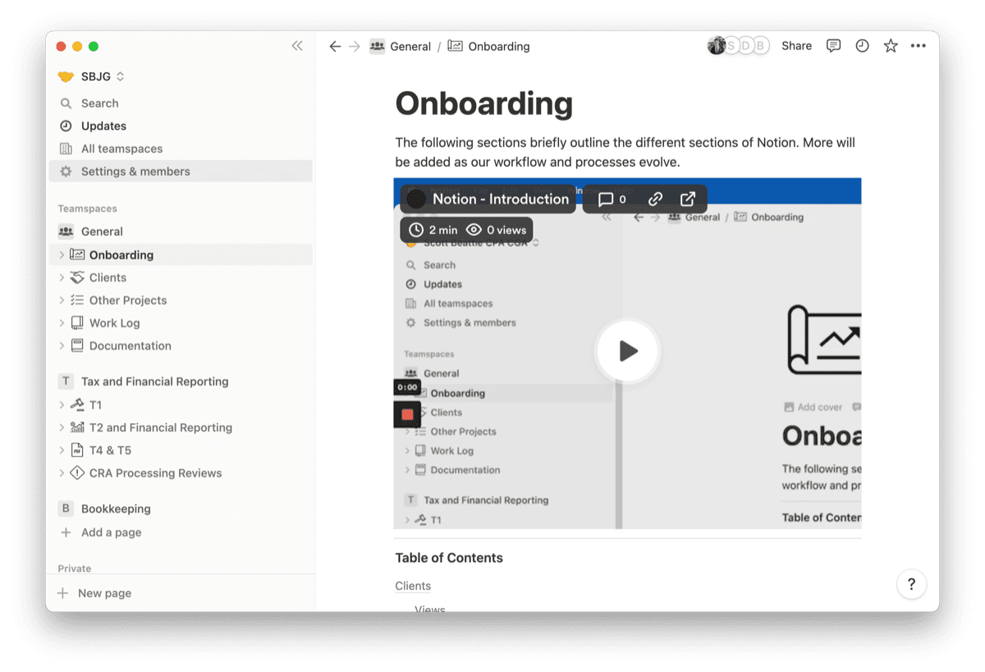985x672 pixels.
Task: Open Search in the sidebar
Action: coord(181,104)
